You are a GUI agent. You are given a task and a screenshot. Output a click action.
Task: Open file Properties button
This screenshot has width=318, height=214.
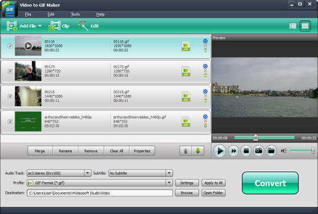tap(142, 151)
